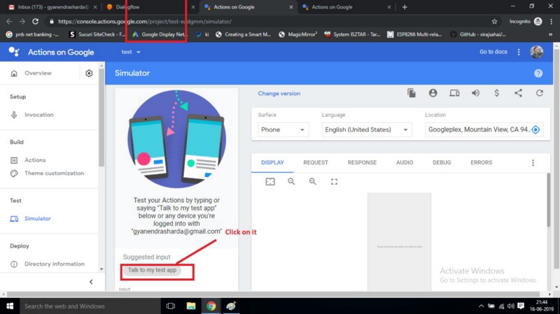Open Invocation in sidebar
The image size is (560, 314).
pyautogui.click(x=39, y=115)
